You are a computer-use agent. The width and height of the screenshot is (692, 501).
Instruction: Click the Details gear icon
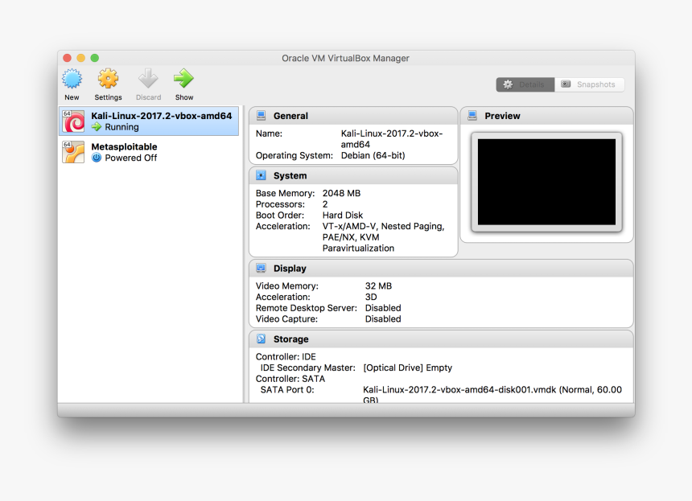tap(508, 84)
